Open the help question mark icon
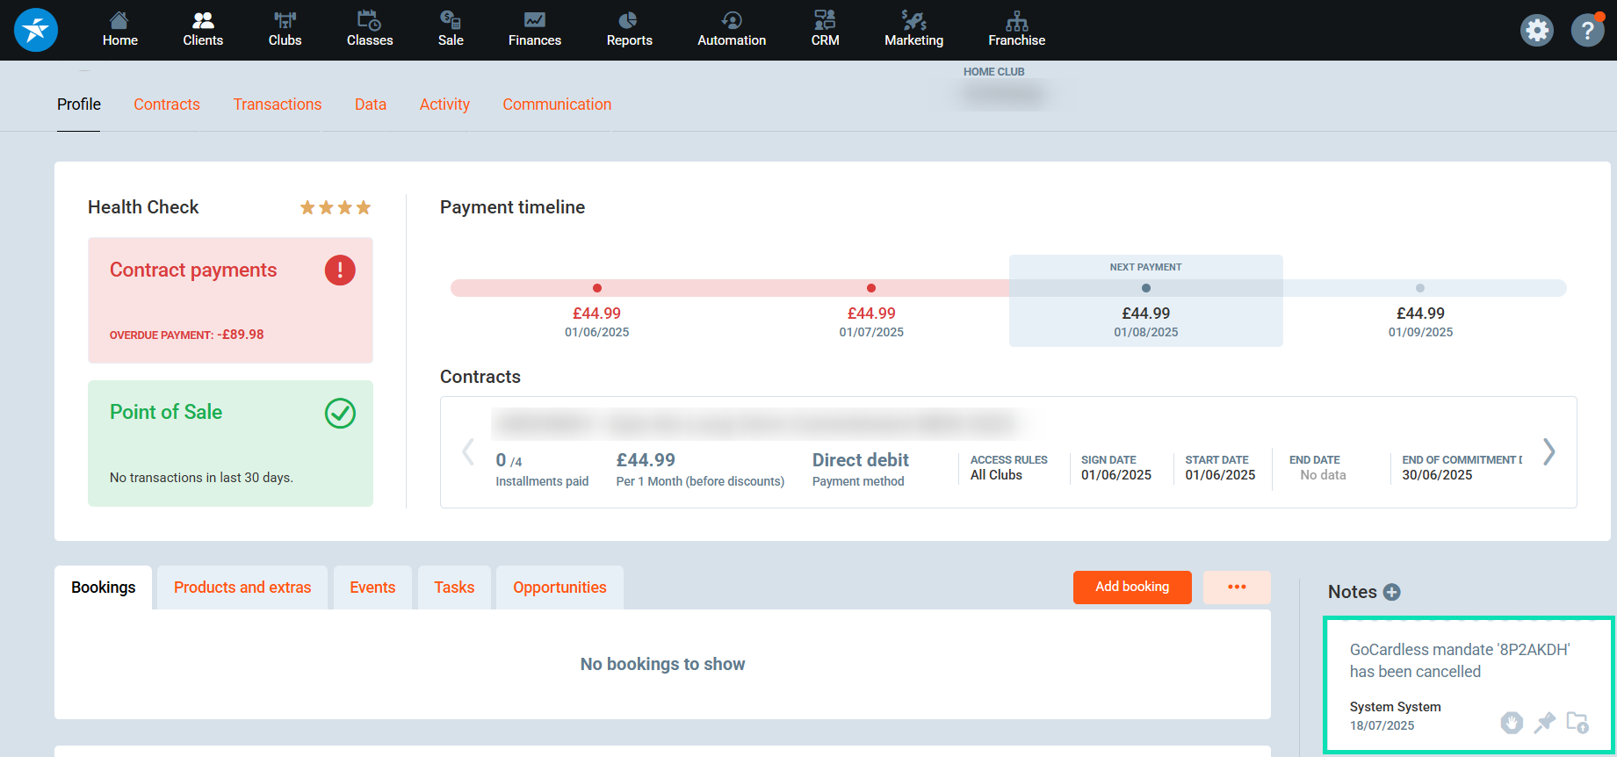 [x=1587, y=31]
